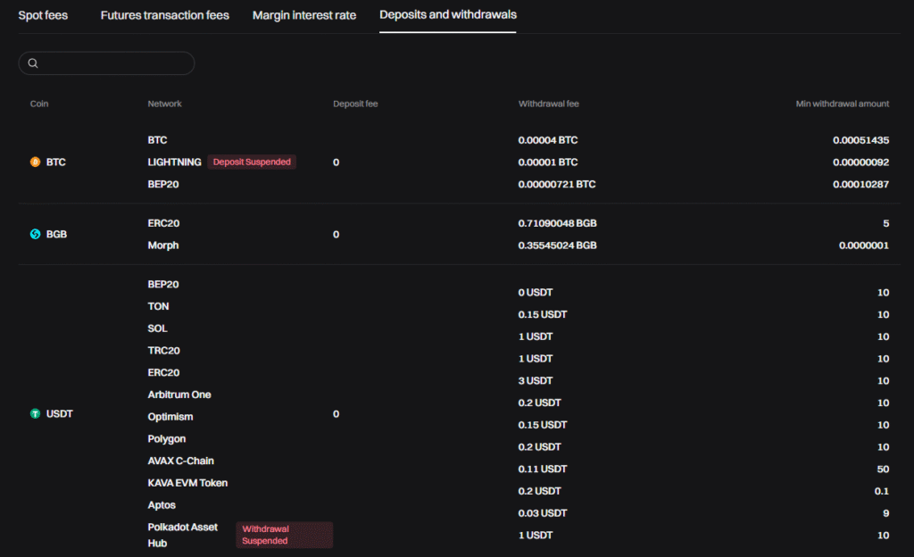Click the Arbitrum One network label
The image size is (914, 557).
[179, 395]
